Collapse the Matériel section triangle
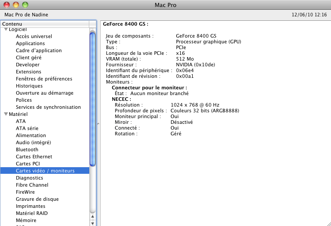Screen dimensions: 331x226 pos(6,114)
